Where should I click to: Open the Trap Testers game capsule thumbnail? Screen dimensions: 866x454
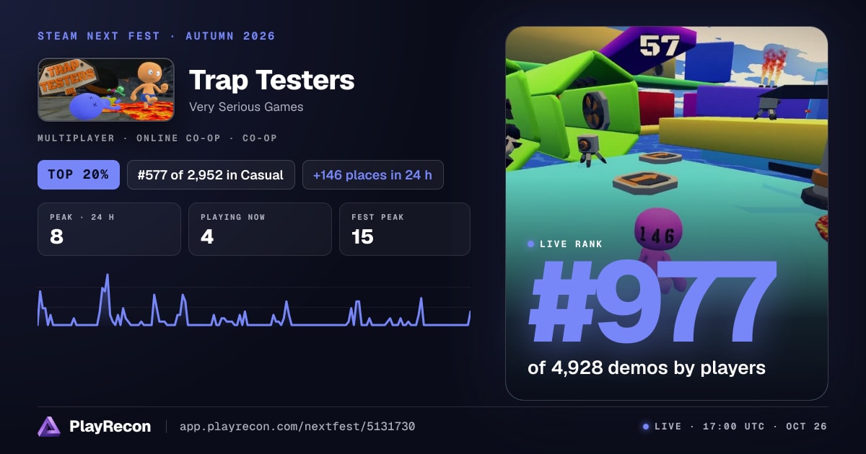[106, 89]
